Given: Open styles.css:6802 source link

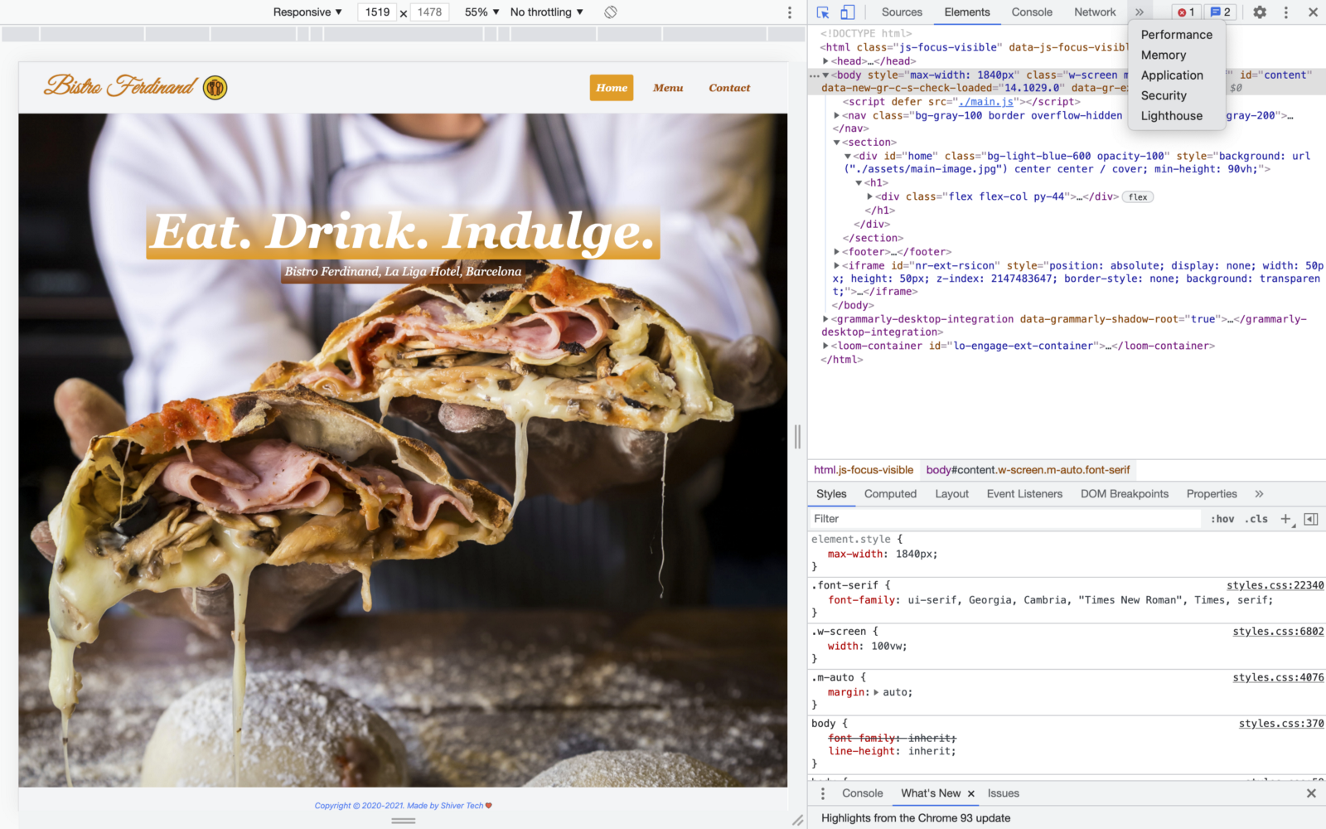Looking at the screenshot, I should pyautogui.click(x=1278, y=632).
